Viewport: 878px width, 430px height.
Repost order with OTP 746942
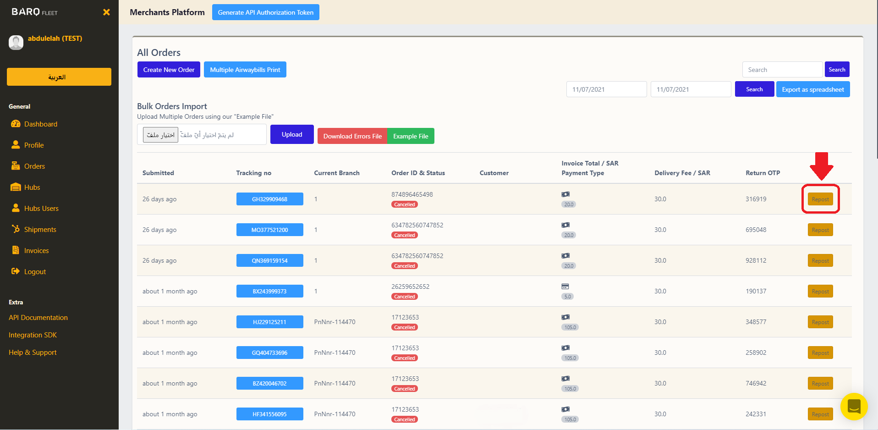coord(820,384)
